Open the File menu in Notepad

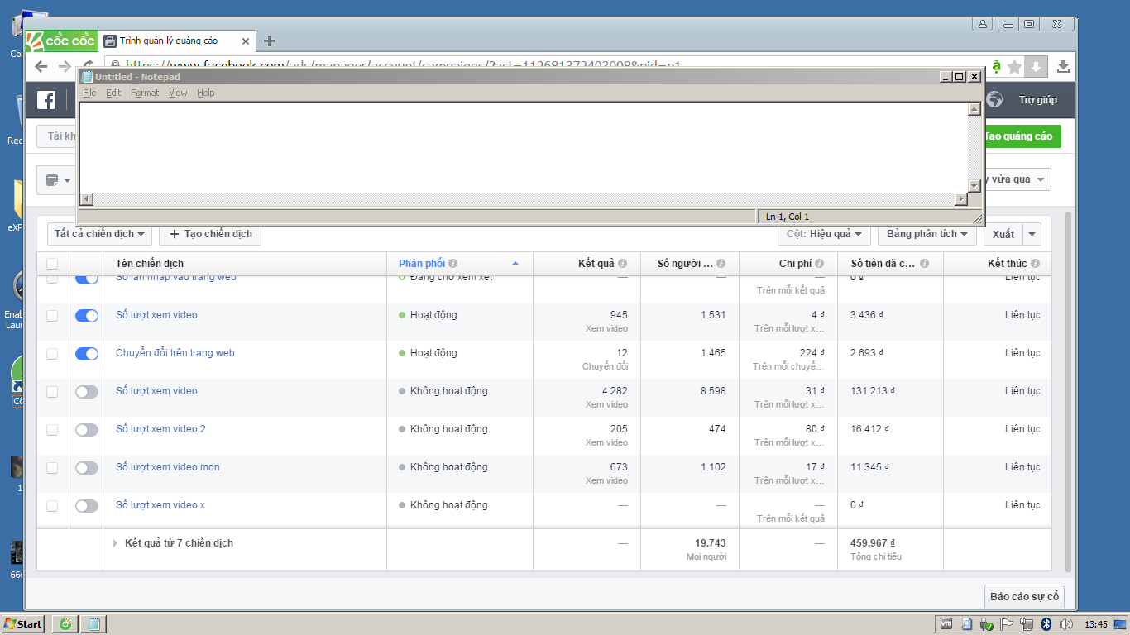[89, 93]
